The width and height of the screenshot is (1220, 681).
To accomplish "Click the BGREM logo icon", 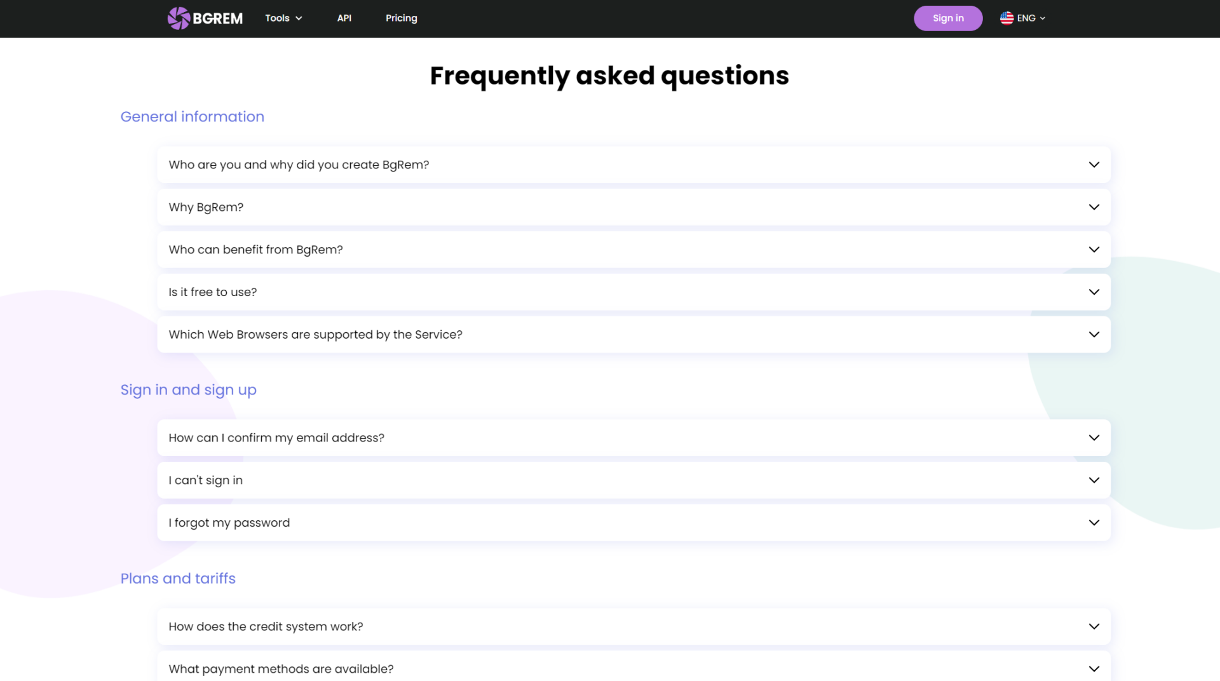I will (179, 18).
